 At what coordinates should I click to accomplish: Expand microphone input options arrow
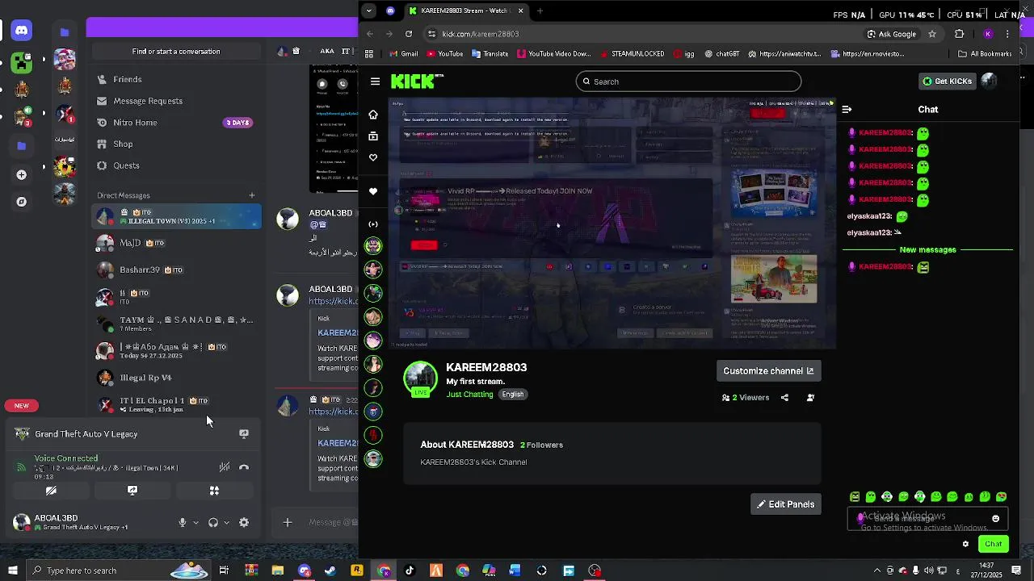(x=195, y=523)
